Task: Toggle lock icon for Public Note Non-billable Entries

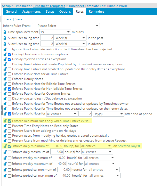Action: pyautogui.click(x=5, y=89)
